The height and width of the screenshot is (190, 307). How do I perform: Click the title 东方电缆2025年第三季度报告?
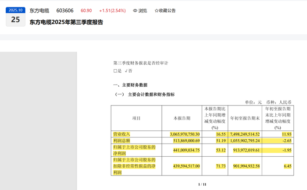(66, 22)
